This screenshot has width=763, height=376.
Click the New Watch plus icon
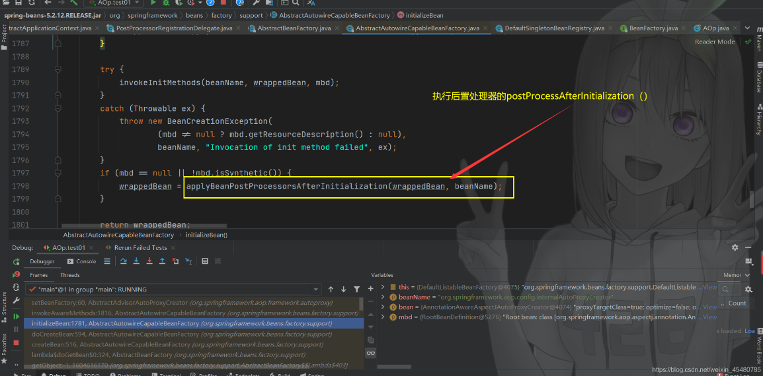[371, 288]
